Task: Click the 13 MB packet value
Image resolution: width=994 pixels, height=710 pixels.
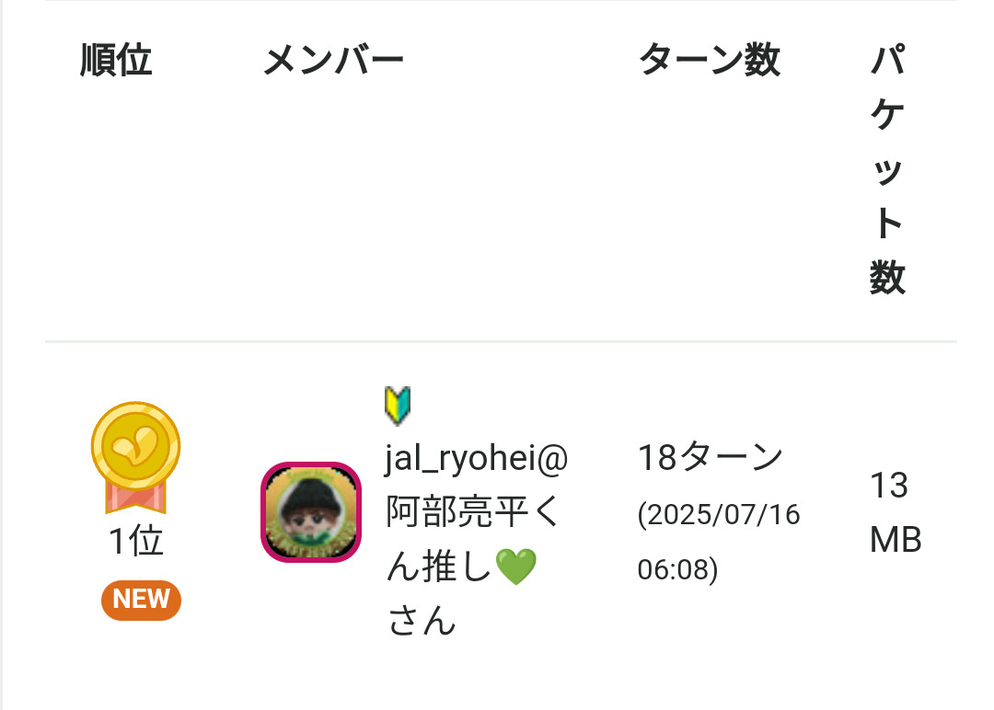Action: tap(895, 512)
